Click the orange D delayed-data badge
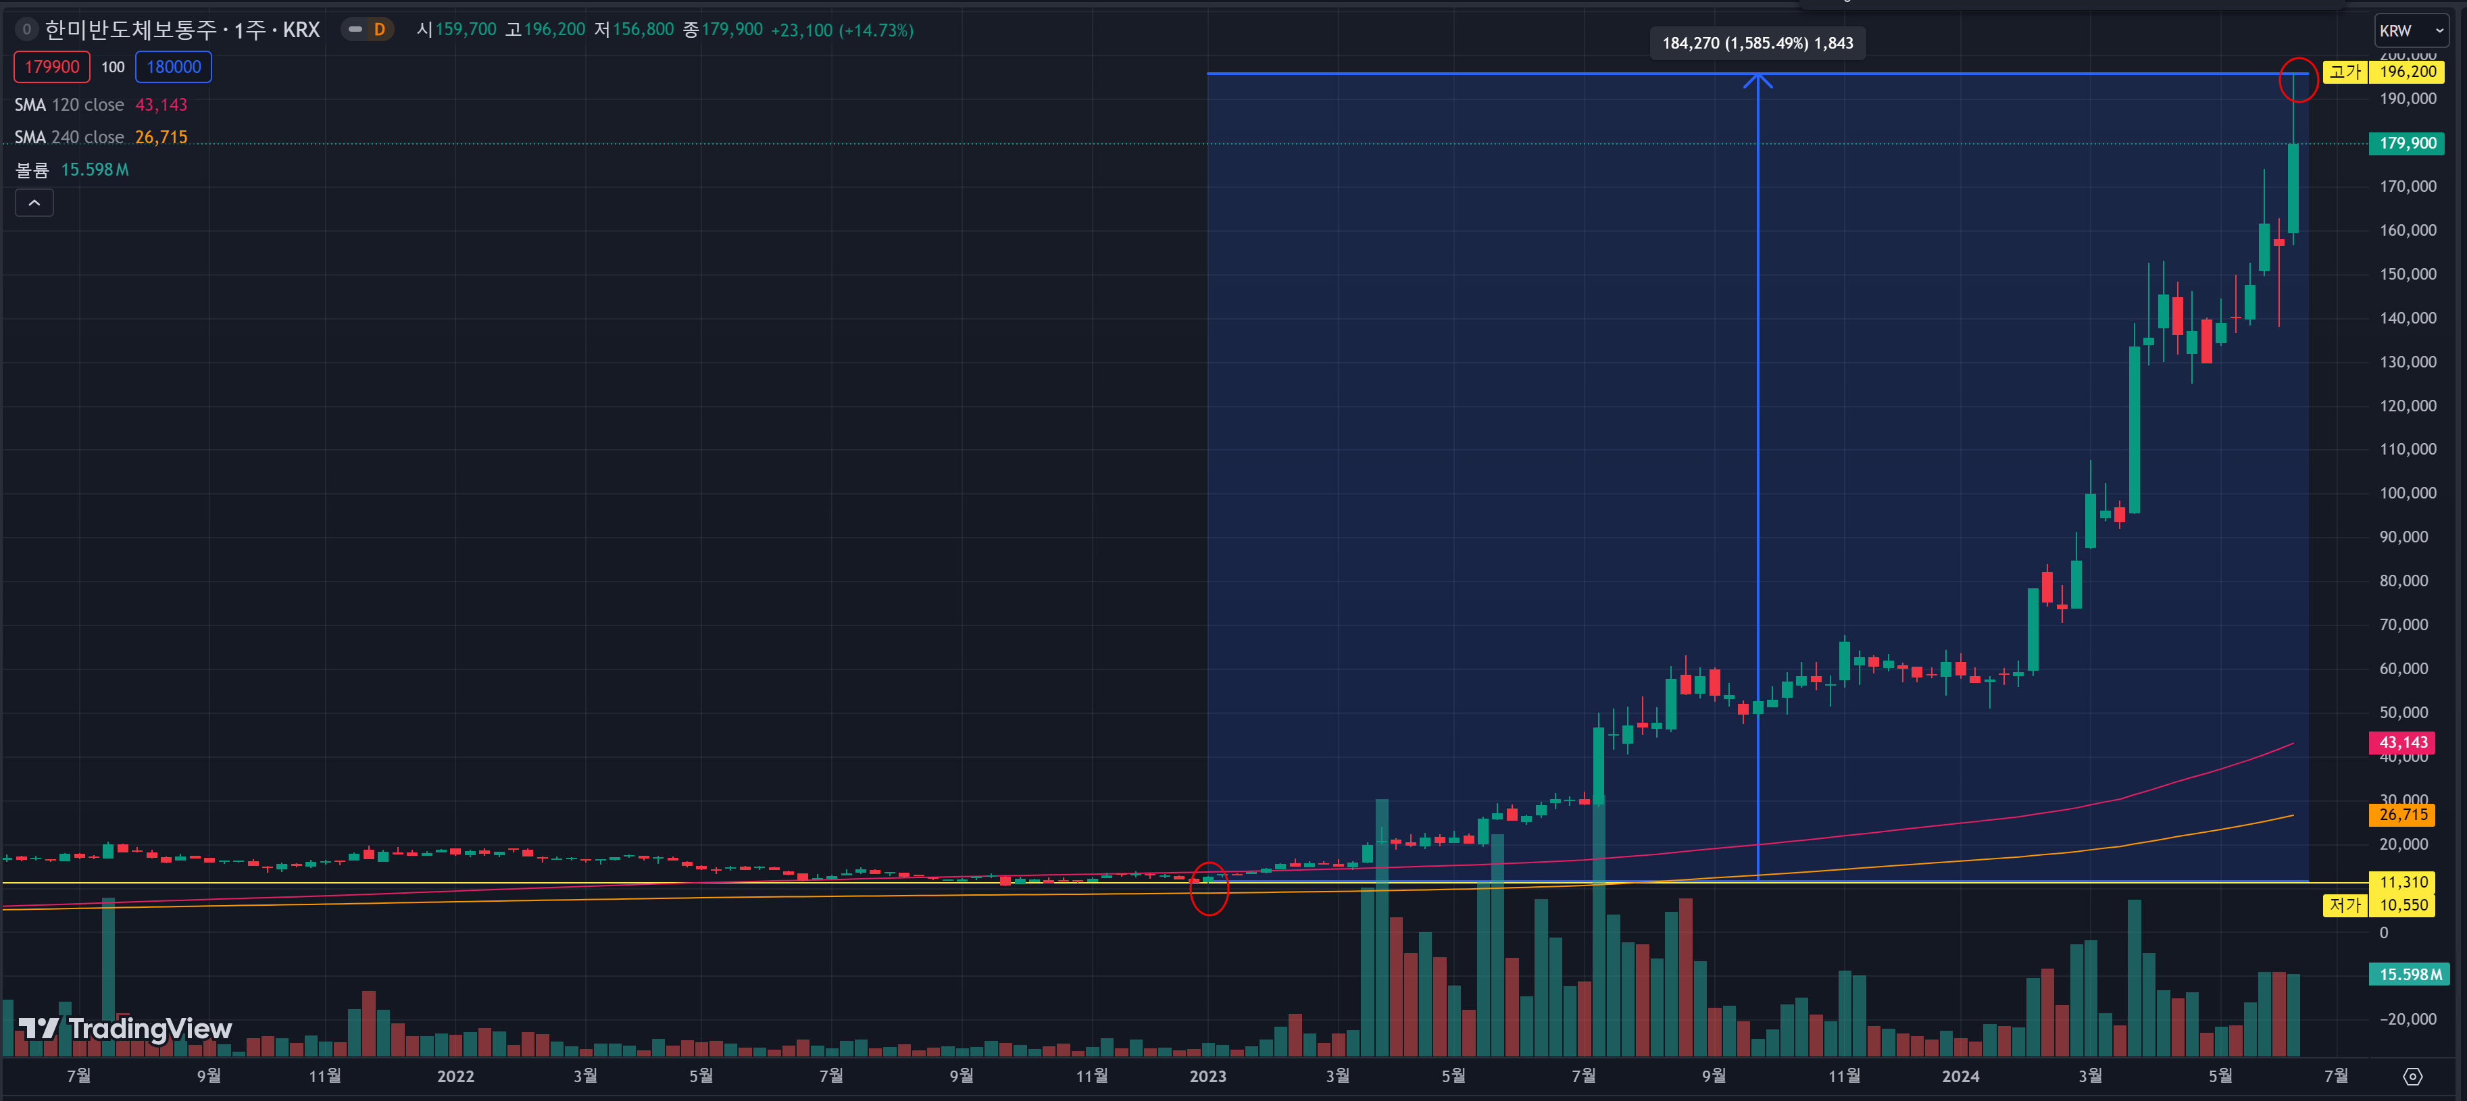This screenshot has width=2467, height=1101. [x=379, y=30]
